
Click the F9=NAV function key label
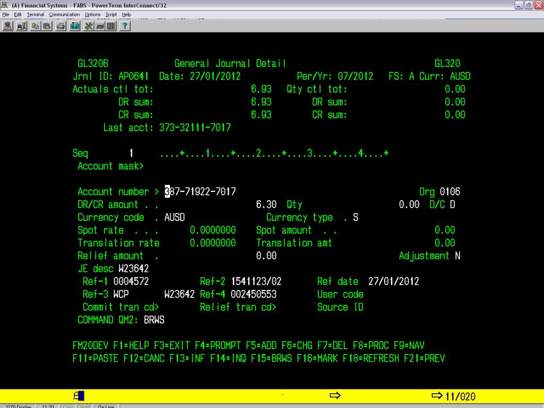tap(409, 345)
